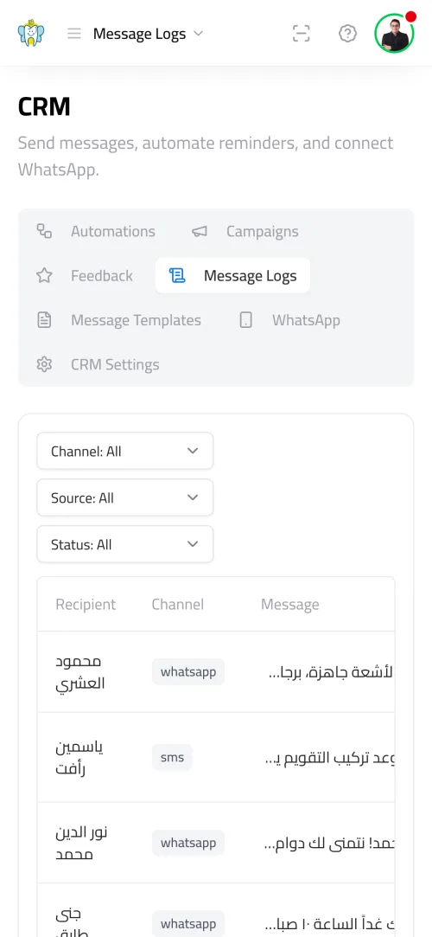
Task: Select the Message Logs tab
Action: [x=232, y=275]
